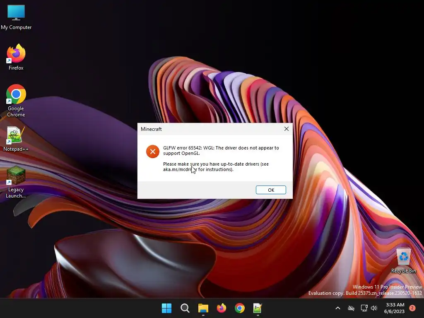This screenshot has width=424, height=318.
Task: Click the up-to-date drivers instruction text
Action: (x=216, y=166)
